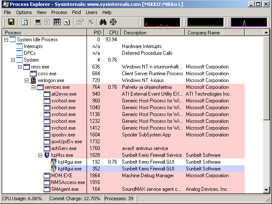The width and height of the screenshot is (272, 204).
Task: Open the Find menu
Action: 76,12
